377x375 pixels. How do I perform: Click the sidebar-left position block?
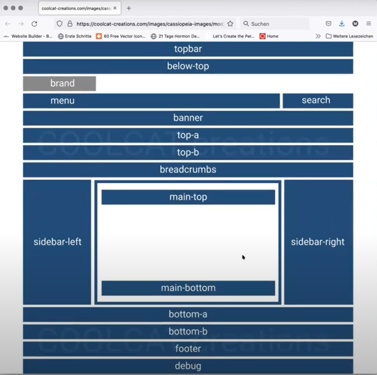pyautogui.click(x=57, y=242)
